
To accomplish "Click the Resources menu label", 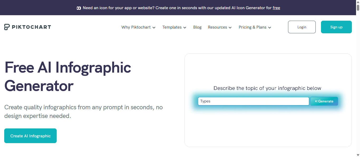I will (217, 27).
